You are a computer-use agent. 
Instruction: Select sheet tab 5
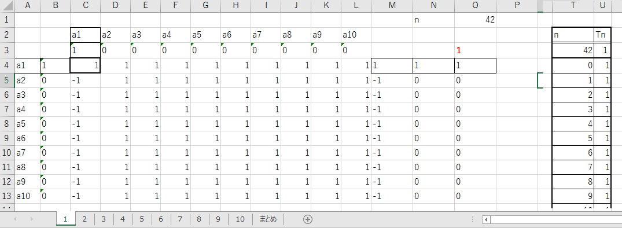(142, 219)
